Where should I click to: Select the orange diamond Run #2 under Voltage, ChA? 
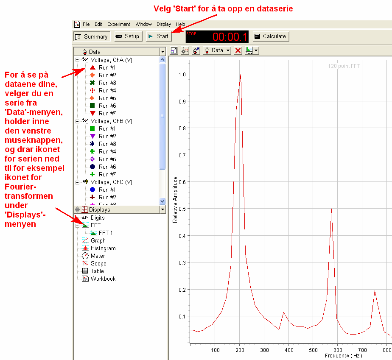(103, 75)
